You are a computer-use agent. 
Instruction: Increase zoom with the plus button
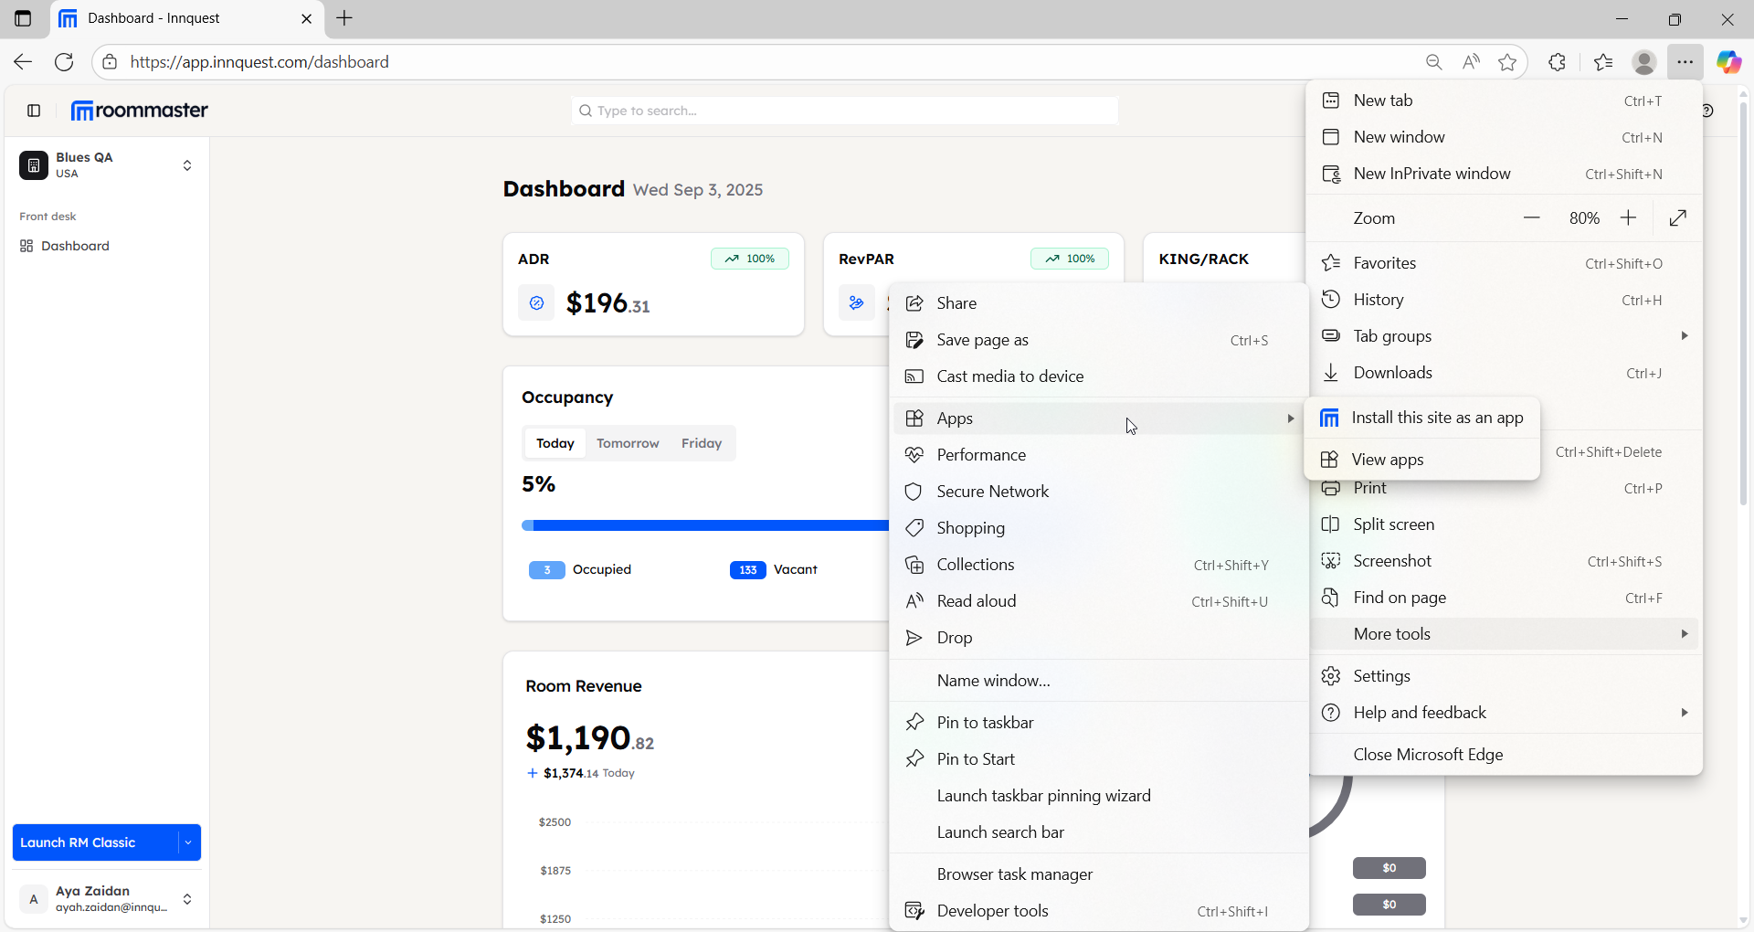pos(1628,218)
